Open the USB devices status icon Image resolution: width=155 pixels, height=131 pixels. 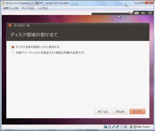point(113,127)
